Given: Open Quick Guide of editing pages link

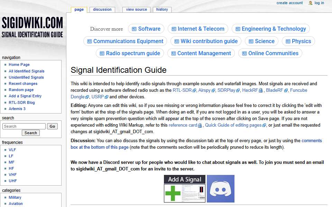Looking at the screenshot, I should (233, 125).
